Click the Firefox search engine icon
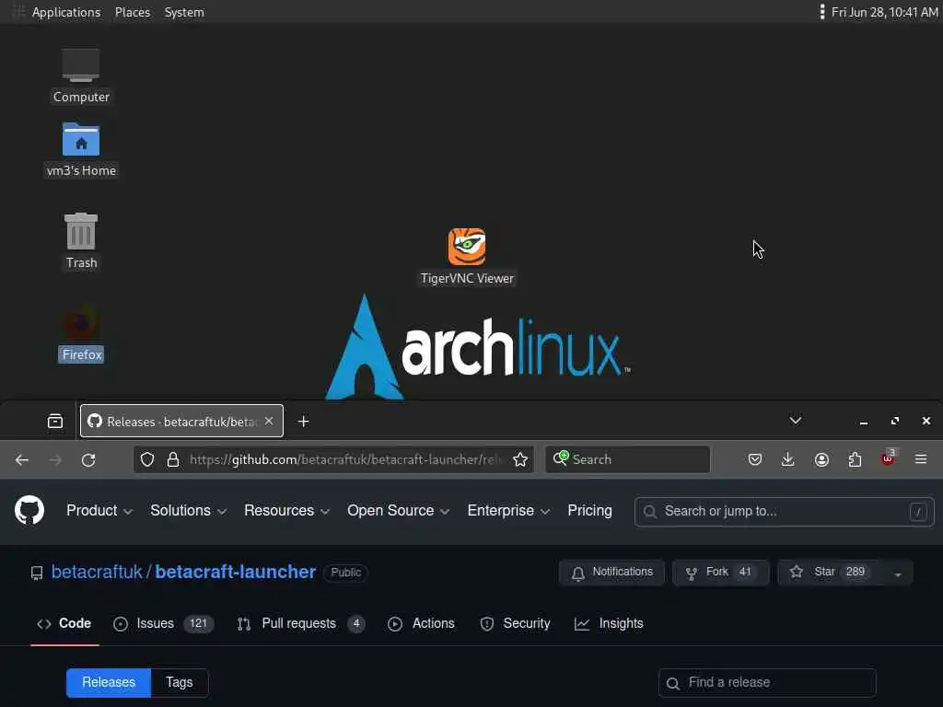 tap(561, 458)
